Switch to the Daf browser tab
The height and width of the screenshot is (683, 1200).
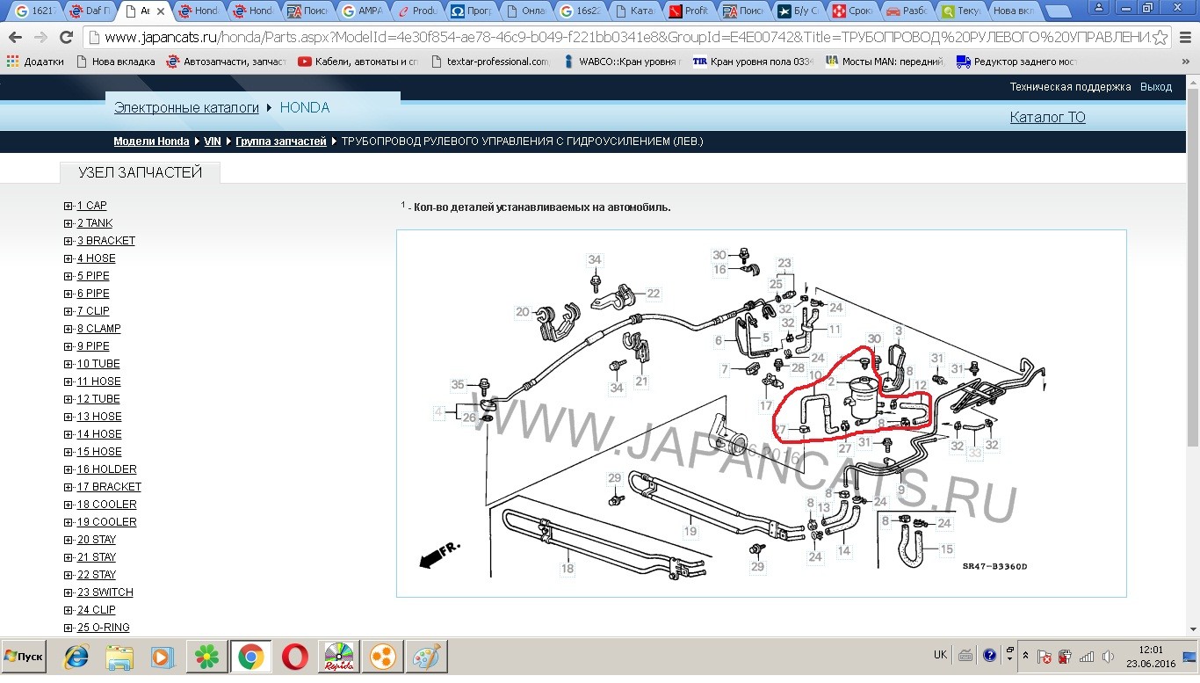(90, 11)
